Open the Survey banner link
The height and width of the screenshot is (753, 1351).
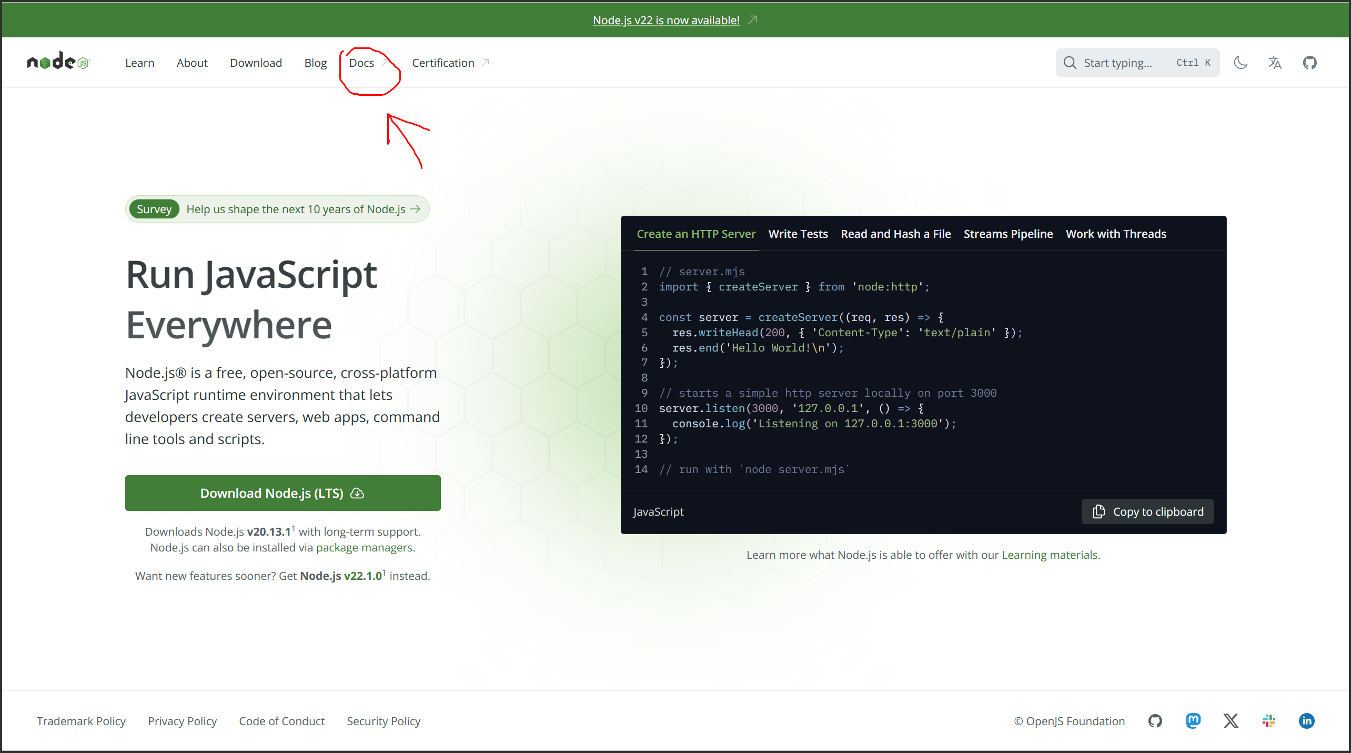pyautogui.click(x=277, y=209)
